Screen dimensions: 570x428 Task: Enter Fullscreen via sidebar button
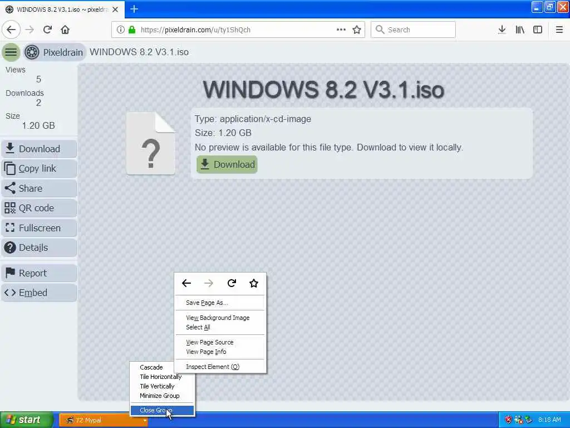pyautogui.click(x=39, y=228)
